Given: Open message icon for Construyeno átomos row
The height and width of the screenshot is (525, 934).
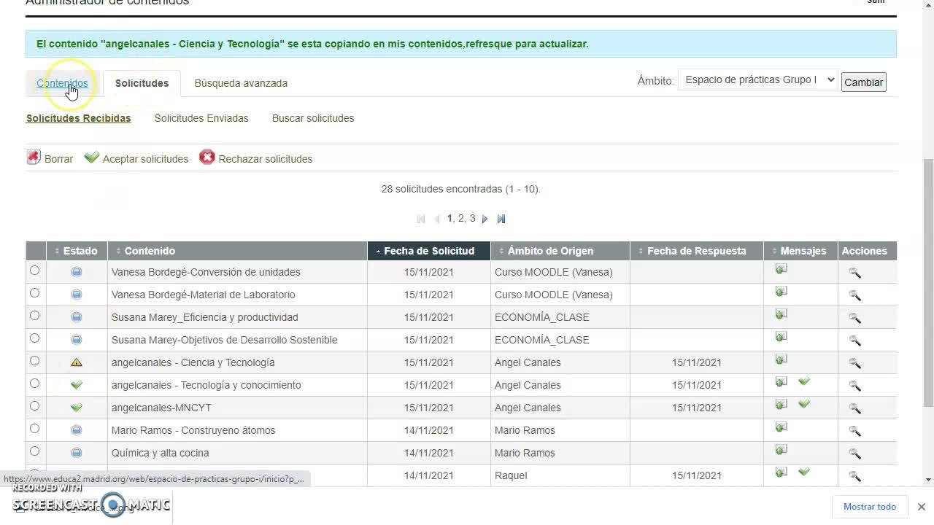Looking at the screenshot, I should pyautogui.click(x=781, y=427).
